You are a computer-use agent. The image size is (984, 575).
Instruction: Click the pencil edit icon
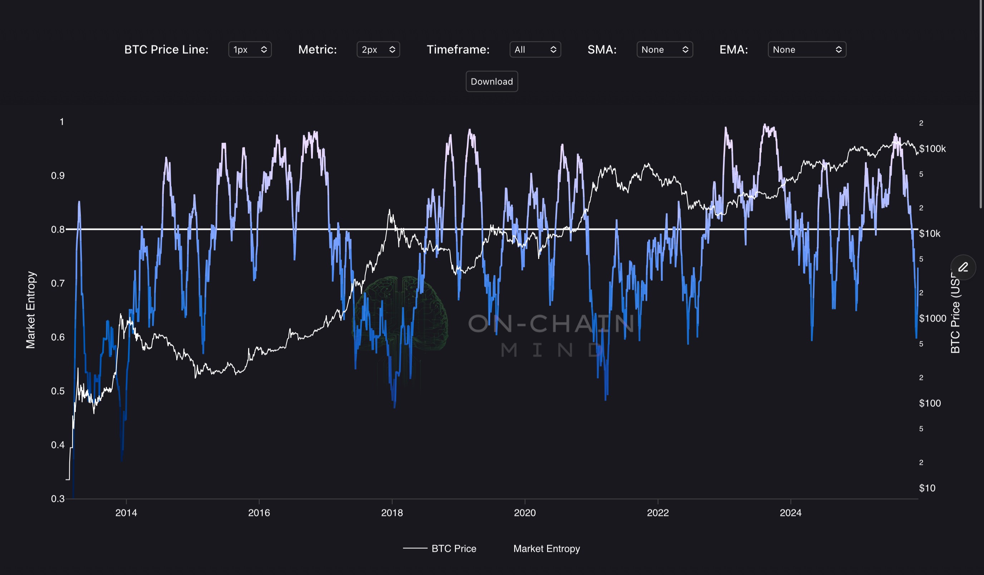(963, 267)
